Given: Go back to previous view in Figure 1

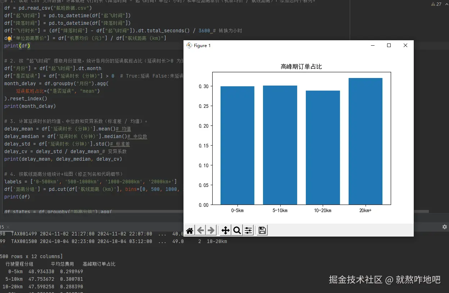Looking at the screenshot, I should 201,230.
